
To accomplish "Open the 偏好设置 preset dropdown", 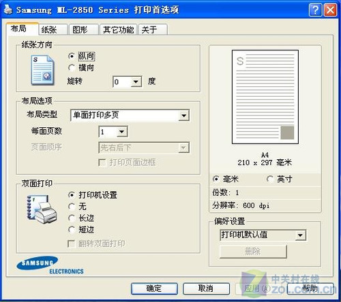I will (263, 235).
